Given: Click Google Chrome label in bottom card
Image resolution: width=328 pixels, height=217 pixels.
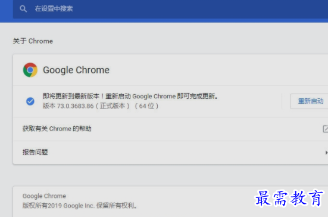Looking at the screenshot, I should [44, 196].
